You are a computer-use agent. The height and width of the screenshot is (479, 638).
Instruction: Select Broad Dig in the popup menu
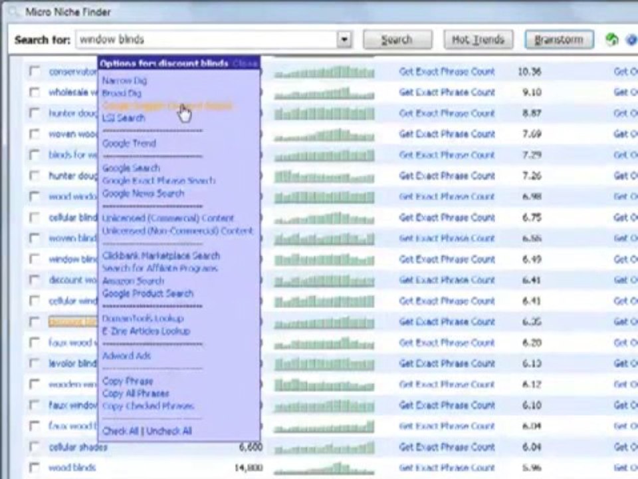122,93
